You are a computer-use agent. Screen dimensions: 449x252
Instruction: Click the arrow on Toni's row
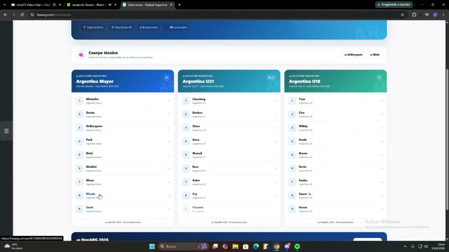(x=381, y=101)
